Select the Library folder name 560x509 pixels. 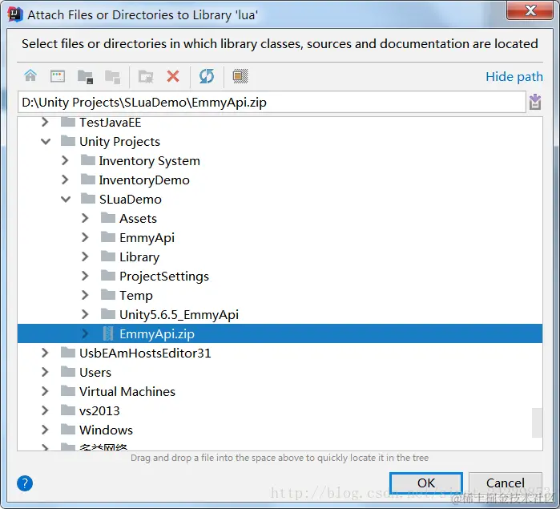tap(139, 257)
